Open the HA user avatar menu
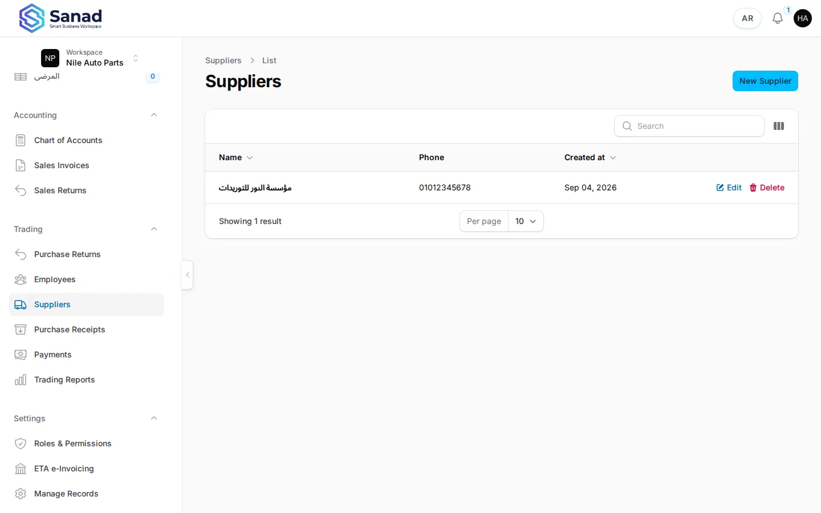Viewport: 821px width, 513px height. pyautogui.click(x=803, y=18)
